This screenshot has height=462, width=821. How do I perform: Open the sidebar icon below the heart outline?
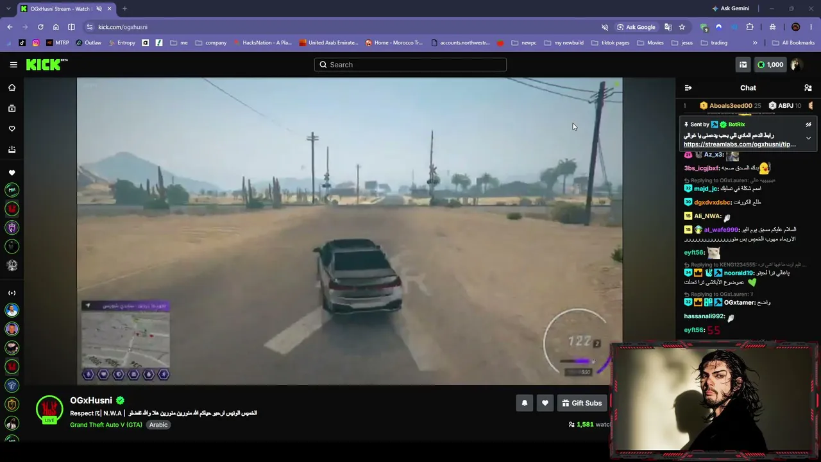tap(12, 150)
